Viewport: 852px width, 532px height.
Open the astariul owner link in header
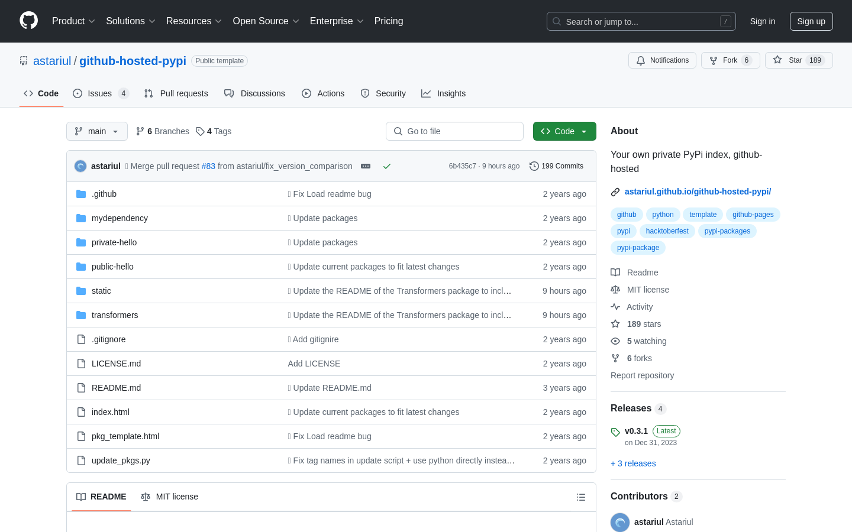coord(52,61)
